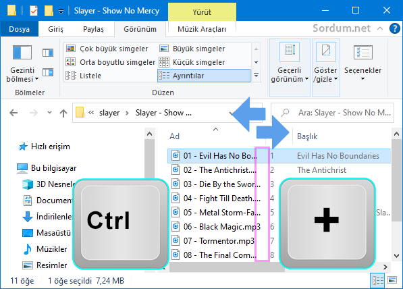Select file 02 - The Antichrist

pos(220,170)
